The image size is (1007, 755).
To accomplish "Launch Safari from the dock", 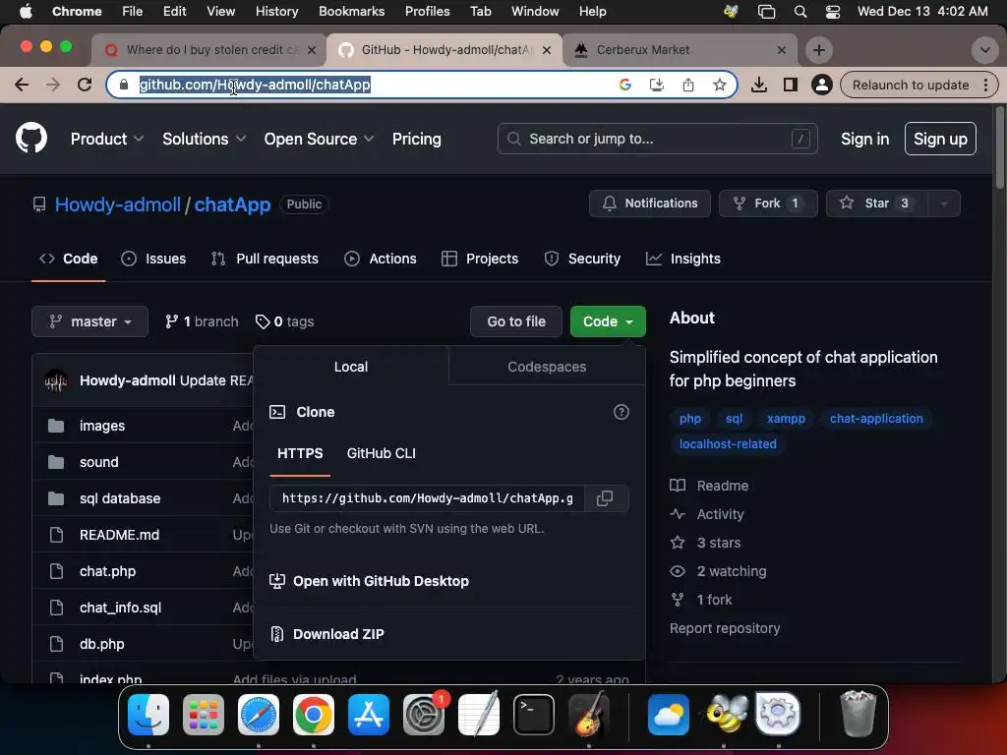I will (x=259, y=715).
